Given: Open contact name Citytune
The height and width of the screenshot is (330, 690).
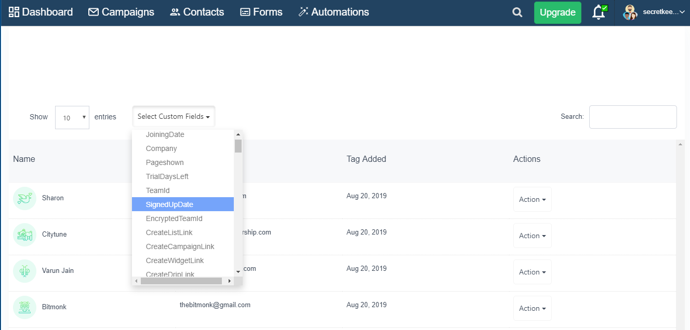Looking at the screenshot, I should [x=55, y=235].
